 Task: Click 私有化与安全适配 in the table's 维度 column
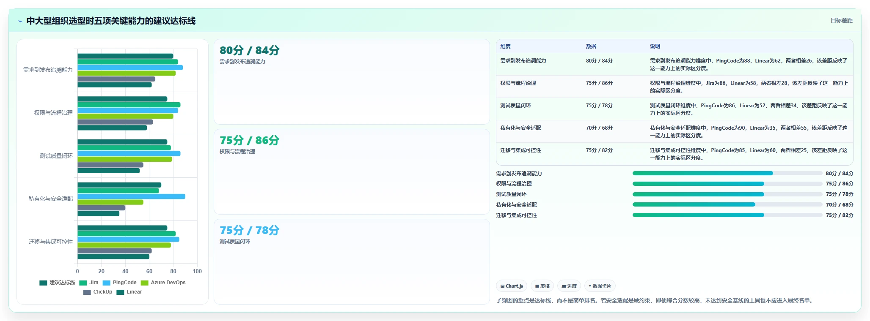point(520,128)
